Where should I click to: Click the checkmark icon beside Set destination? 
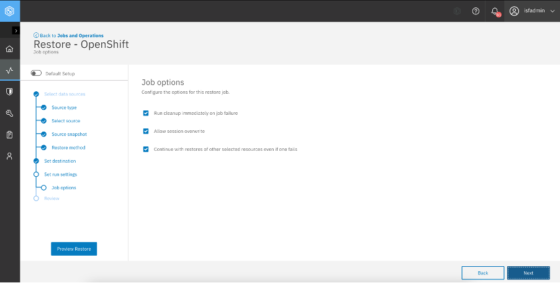[36, 161]
